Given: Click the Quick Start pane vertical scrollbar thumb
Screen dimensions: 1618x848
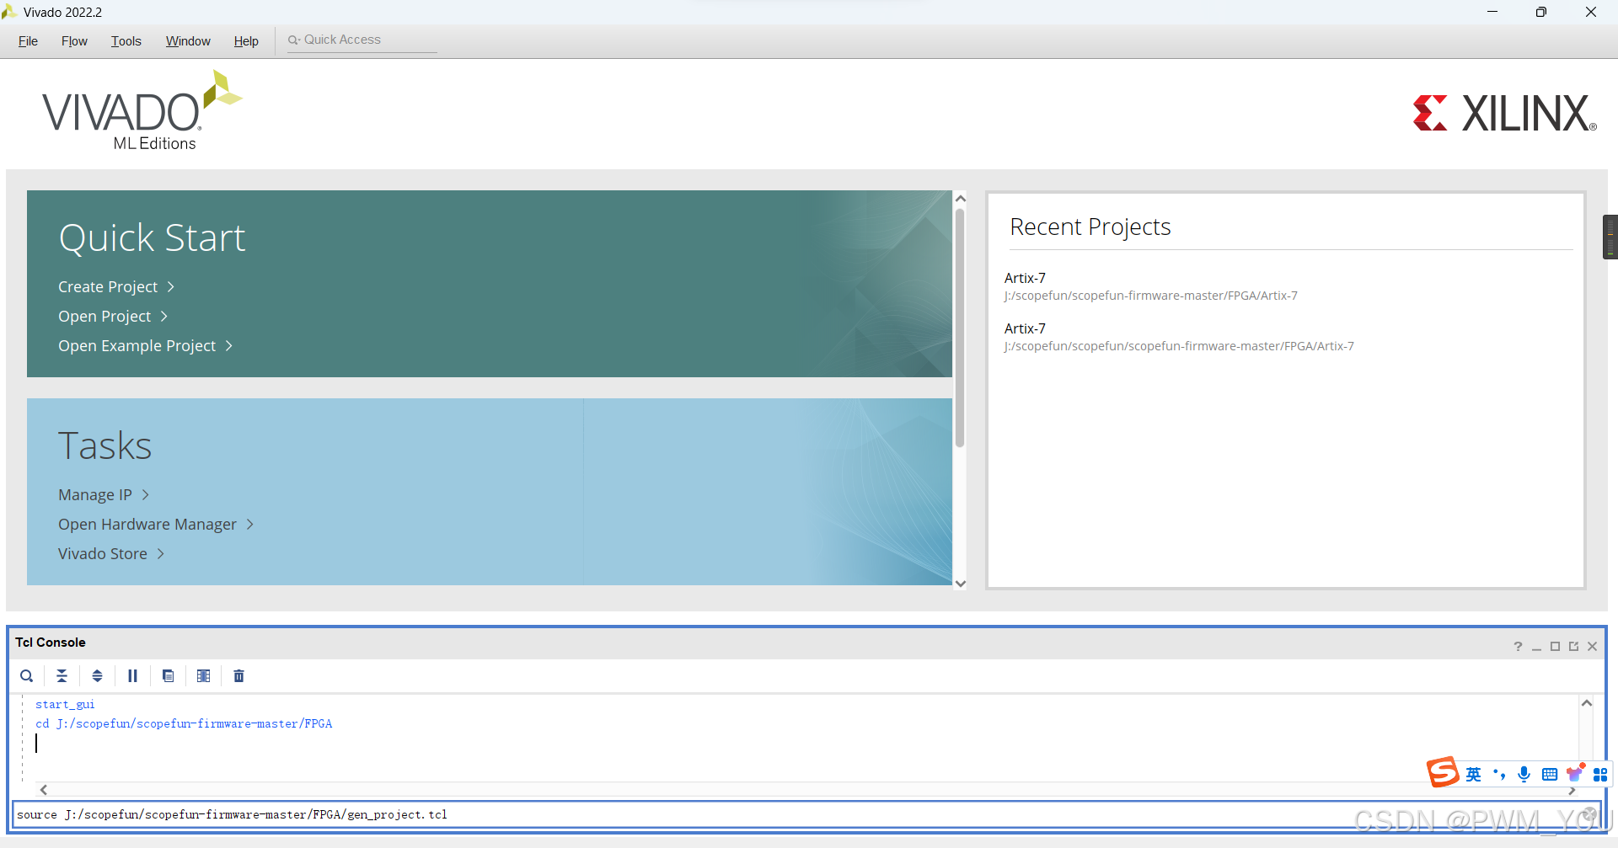Looking at the screenshot, I should point(960,328).
